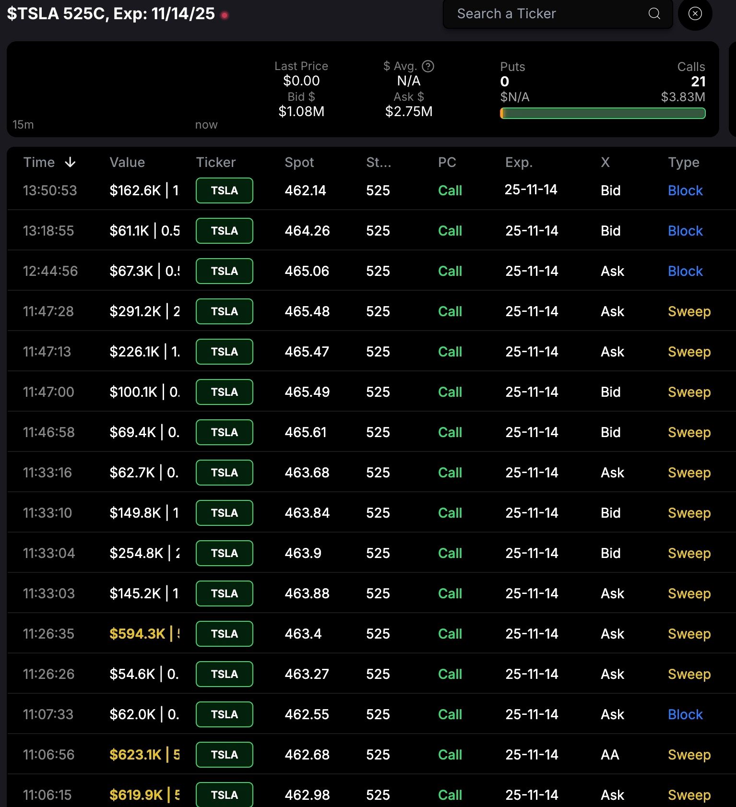Select the highlighted $594.3K value cell
Viewport: 736px width, 807px height.
(144, 634)
